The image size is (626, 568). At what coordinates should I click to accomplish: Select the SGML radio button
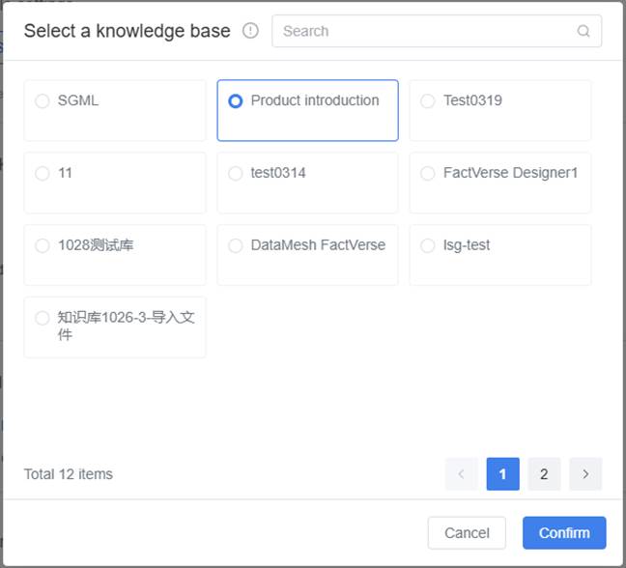coord(43,101)
